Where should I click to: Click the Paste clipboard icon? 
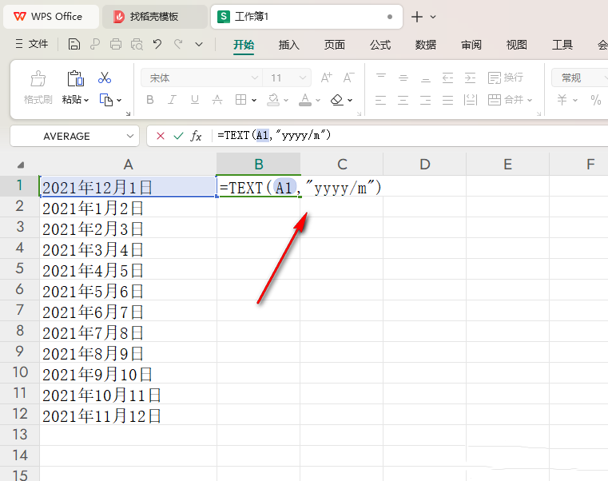tap(75, 78)
